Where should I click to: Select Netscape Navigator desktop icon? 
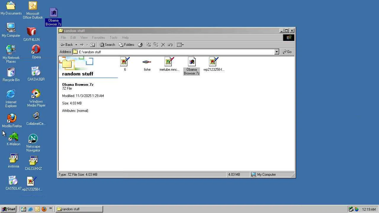pos(33,143)
